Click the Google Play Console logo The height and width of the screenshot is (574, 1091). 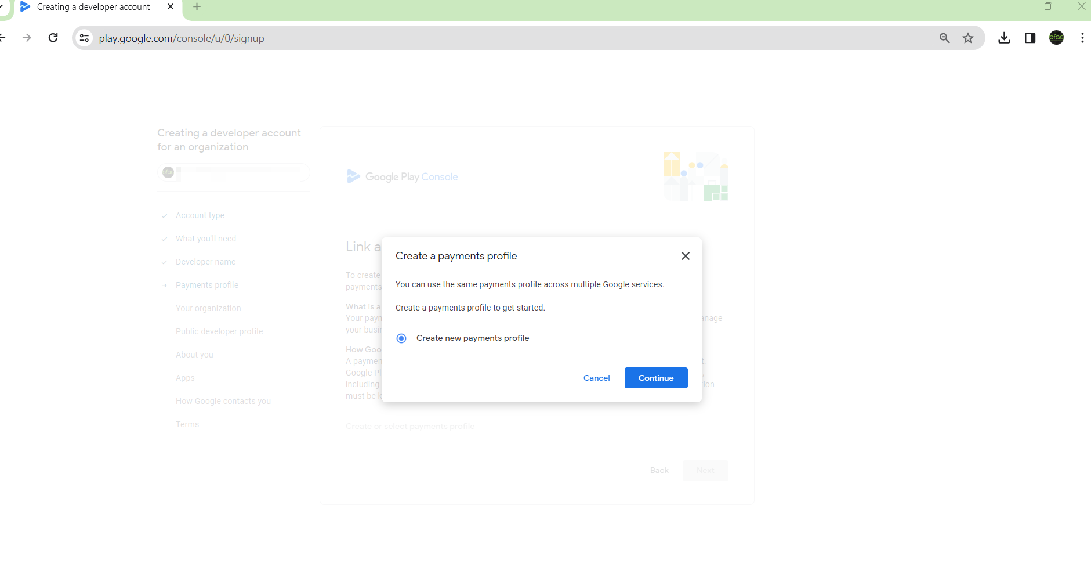(403, 177)
